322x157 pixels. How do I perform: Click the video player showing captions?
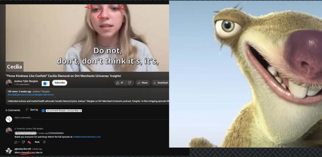87,38
